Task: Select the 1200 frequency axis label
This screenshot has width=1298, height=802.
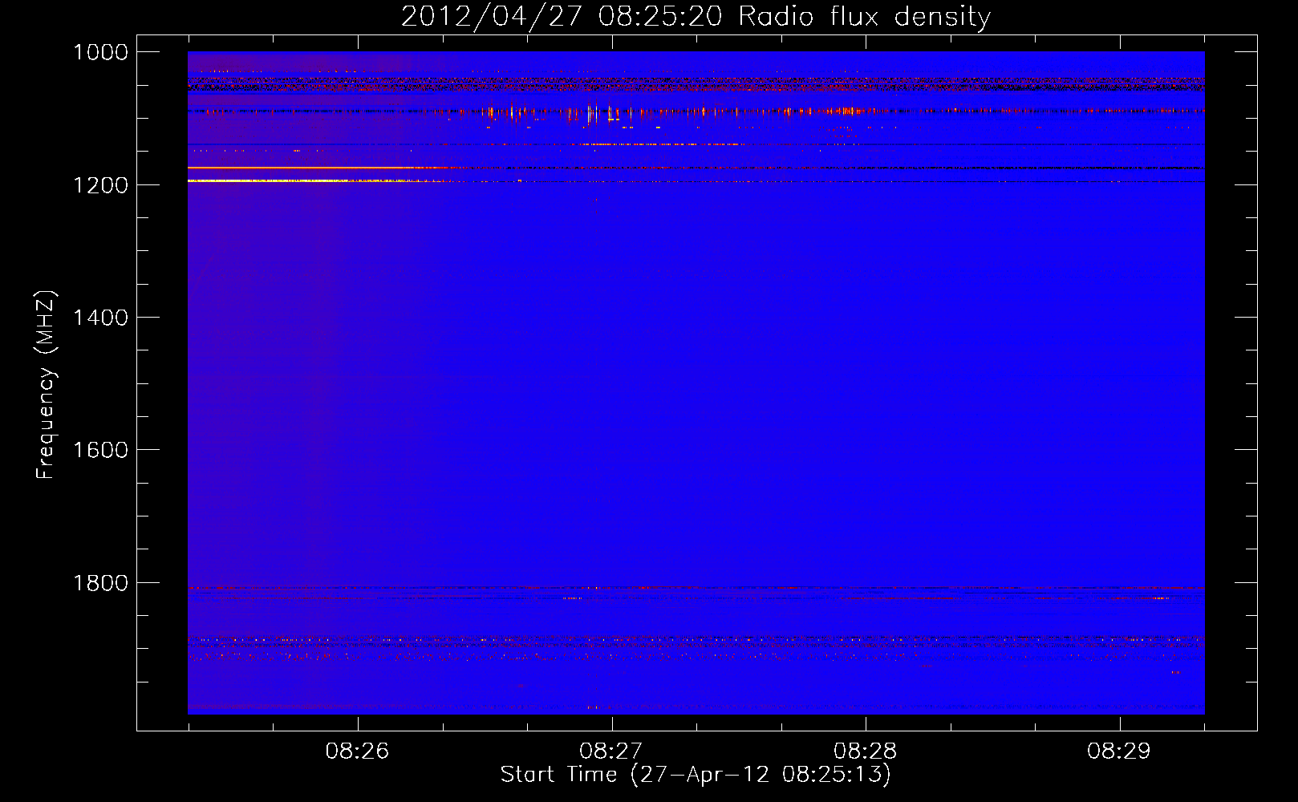Action: click(100, 185)
